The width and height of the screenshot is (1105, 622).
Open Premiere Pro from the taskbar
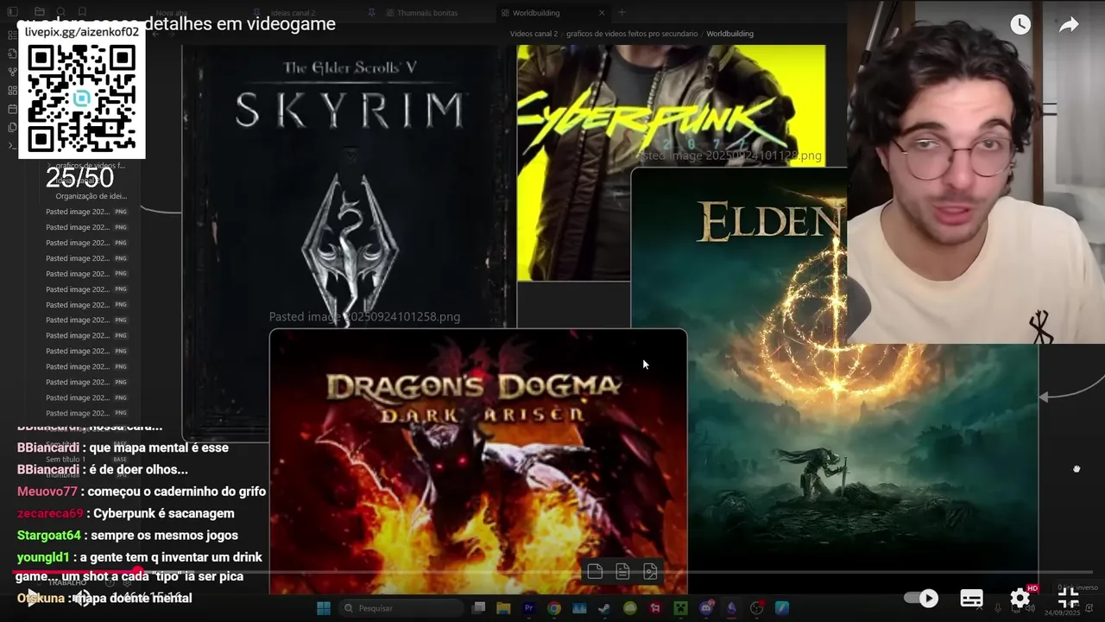529,608
